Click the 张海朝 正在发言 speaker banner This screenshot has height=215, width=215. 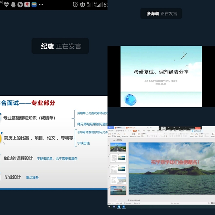(161, 14)
